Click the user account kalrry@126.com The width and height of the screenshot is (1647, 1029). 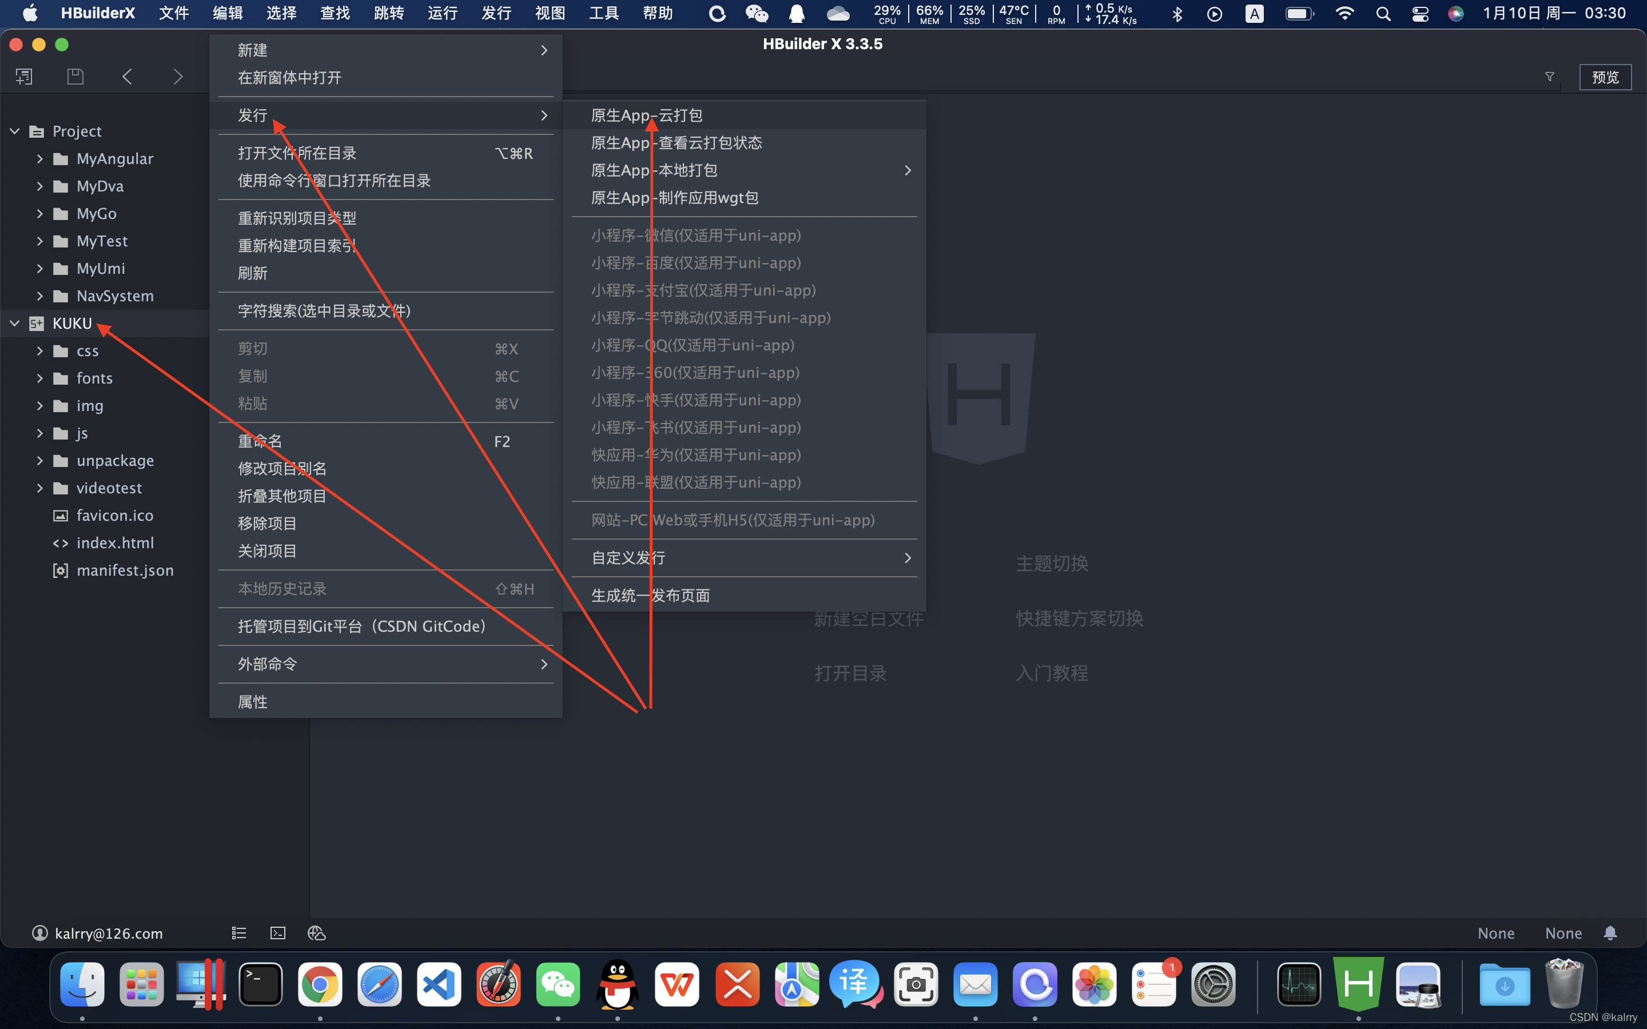click(x=97, y=933)
